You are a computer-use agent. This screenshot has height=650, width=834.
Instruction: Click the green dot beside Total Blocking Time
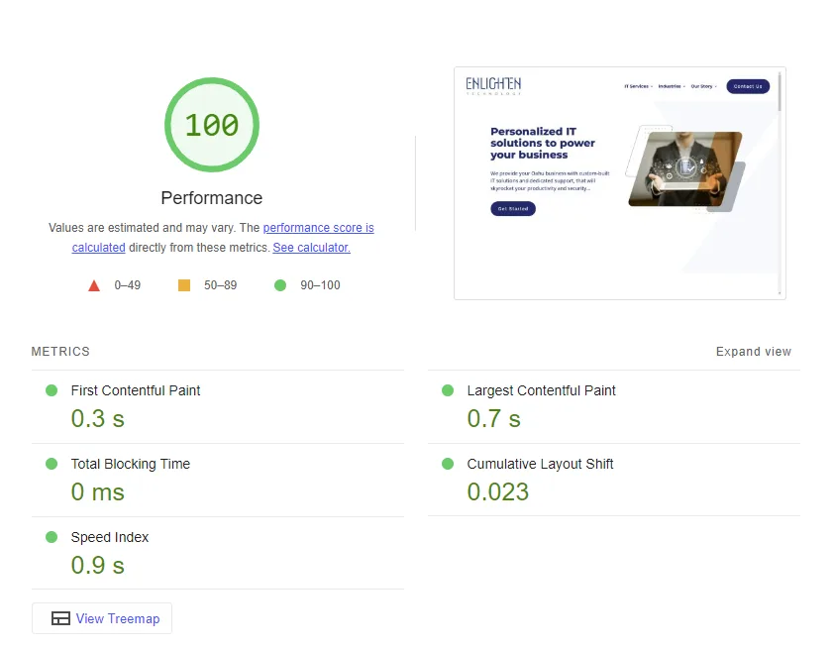tap(52, 464)
